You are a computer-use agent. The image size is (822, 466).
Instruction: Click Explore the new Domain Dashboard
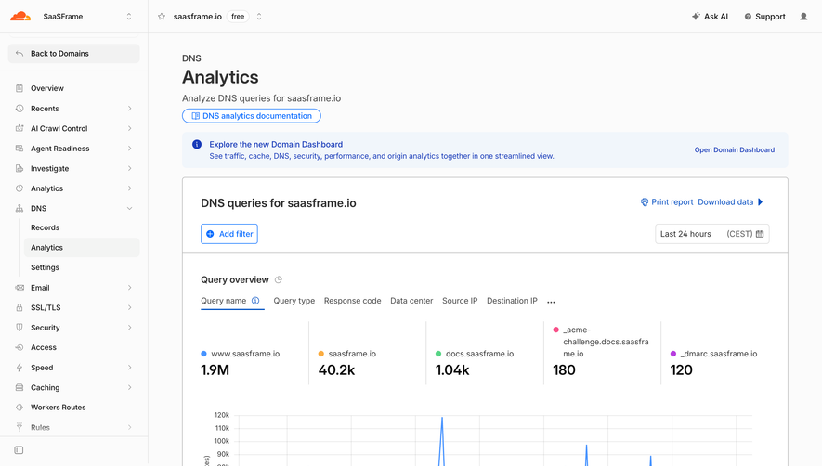(x=276, y=144)
